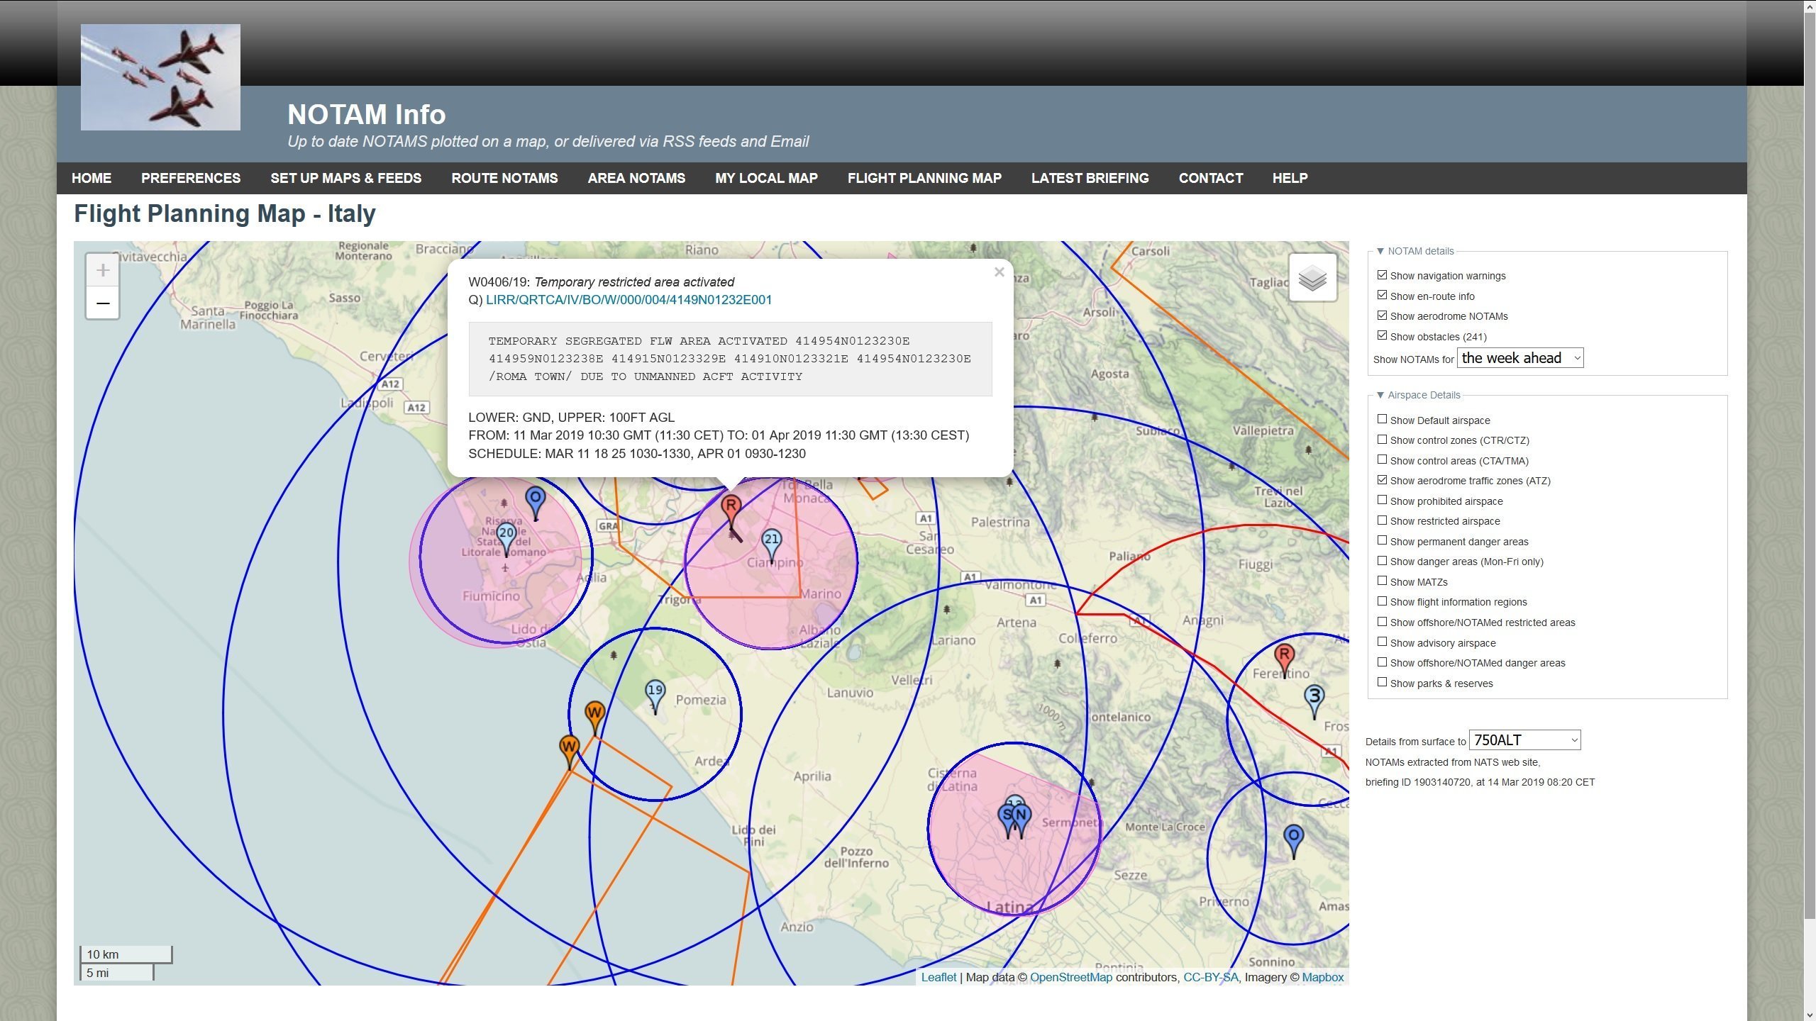This screenshot has height=1021, width=1816.
Task: Open the map layers control
Action: [1312, 278]
